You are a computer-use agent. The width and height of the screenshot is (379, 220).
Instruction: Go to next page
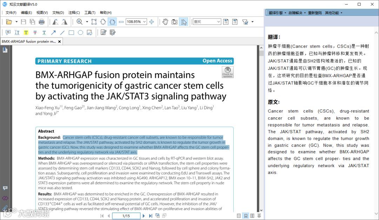click(x=144, y=216)
